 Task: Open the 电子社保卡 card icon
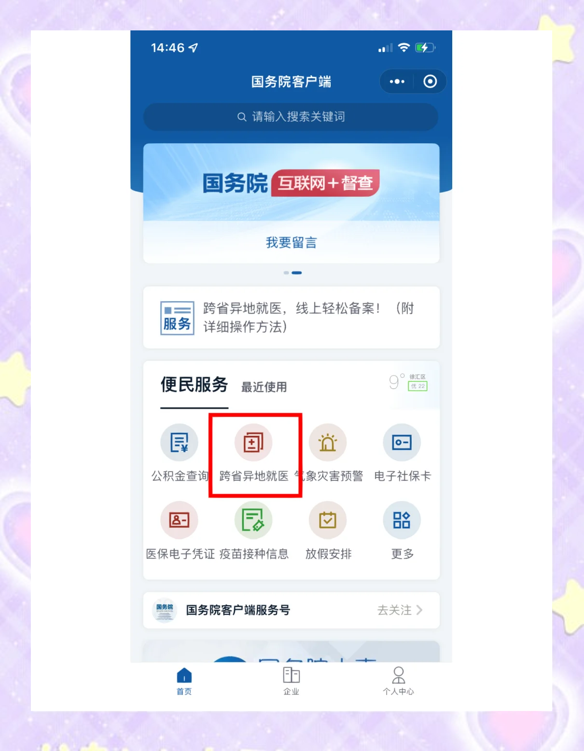pyautogui.click(x=402, y=442)
